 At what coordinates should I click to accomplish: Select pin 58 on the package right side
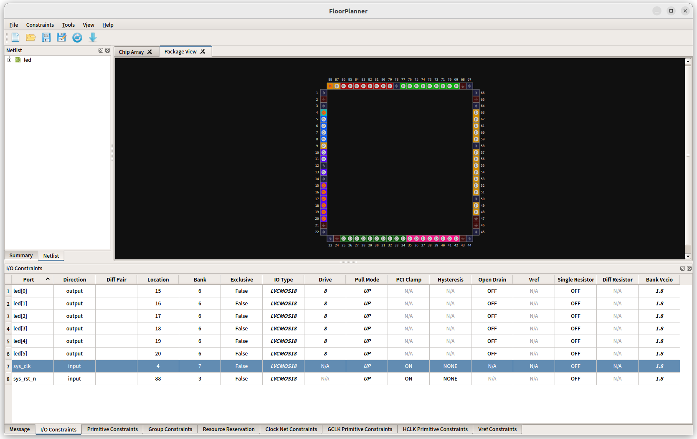coord(476,146)
